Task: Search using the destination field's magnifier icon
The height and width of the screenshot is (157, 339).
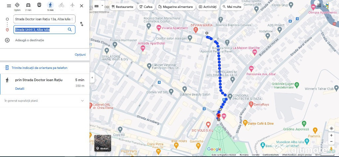Action: (70, 29)
